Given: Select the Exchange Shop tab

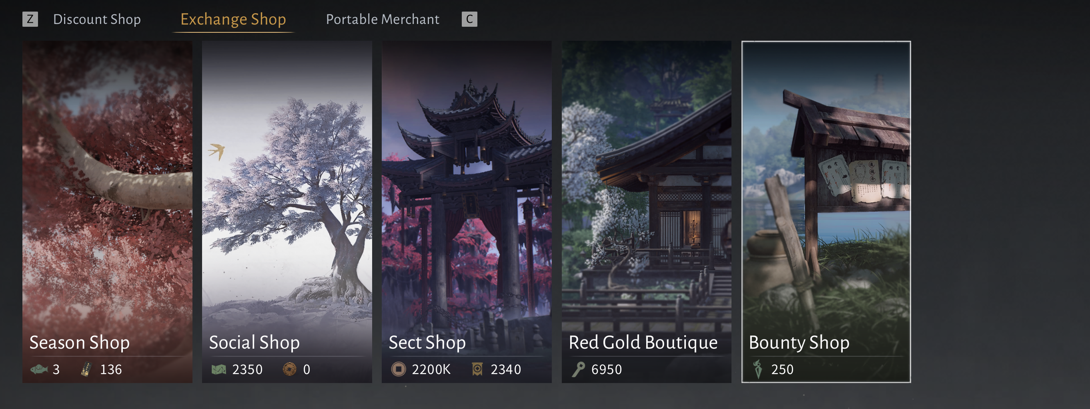Looking at the screenshot, I should (x=233, y=20).
